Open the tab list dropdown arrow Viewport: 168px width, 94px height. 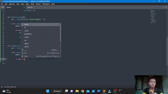(x=166, y=7)
